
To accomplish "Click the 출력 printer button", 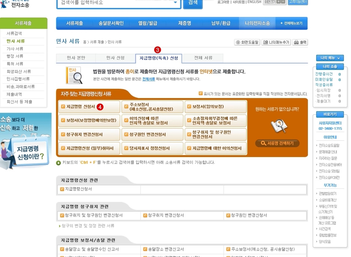I will (300, 42).
